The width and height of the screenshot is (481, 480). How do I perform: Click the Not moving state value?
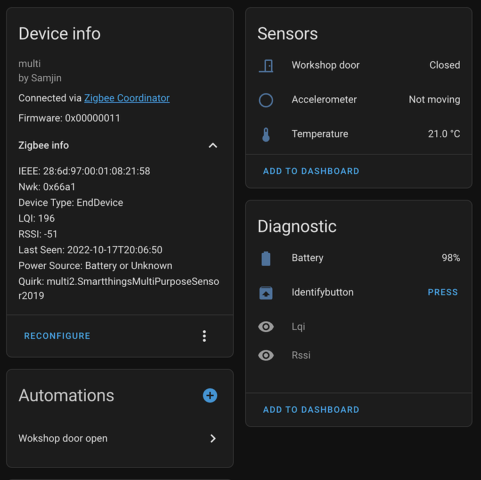click(434, 100)
